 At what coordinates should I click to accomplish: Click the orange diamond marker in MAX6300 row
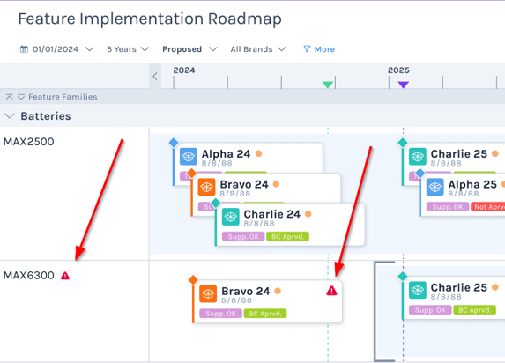click(x=193, y=280)
